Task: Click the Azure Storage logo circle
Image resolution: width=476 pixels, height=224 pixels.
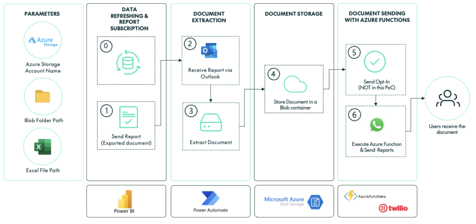Action: click(43, 41)
